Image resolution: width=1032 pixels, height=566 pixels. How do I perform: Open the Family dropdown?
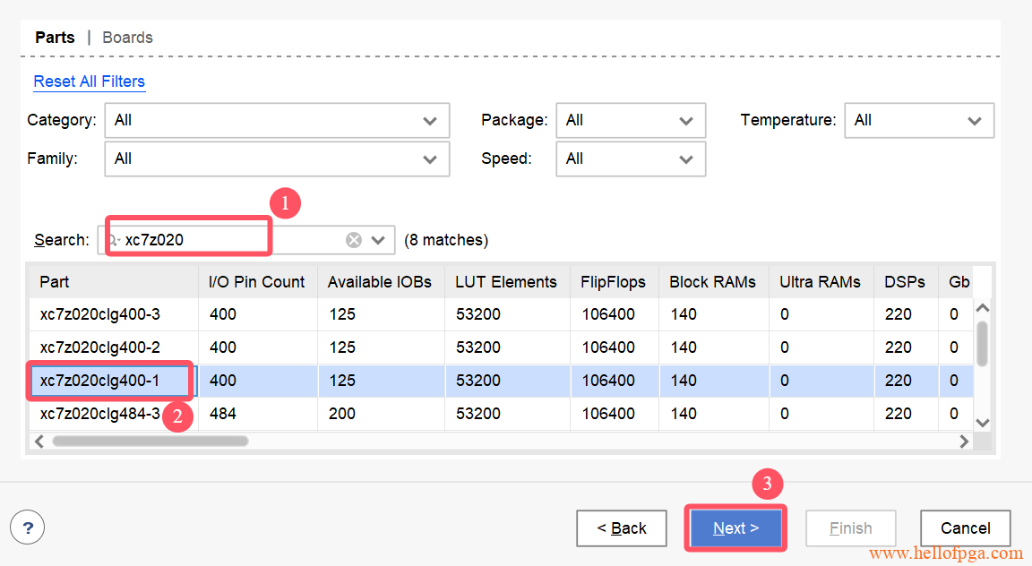click(x=277, y=159)
